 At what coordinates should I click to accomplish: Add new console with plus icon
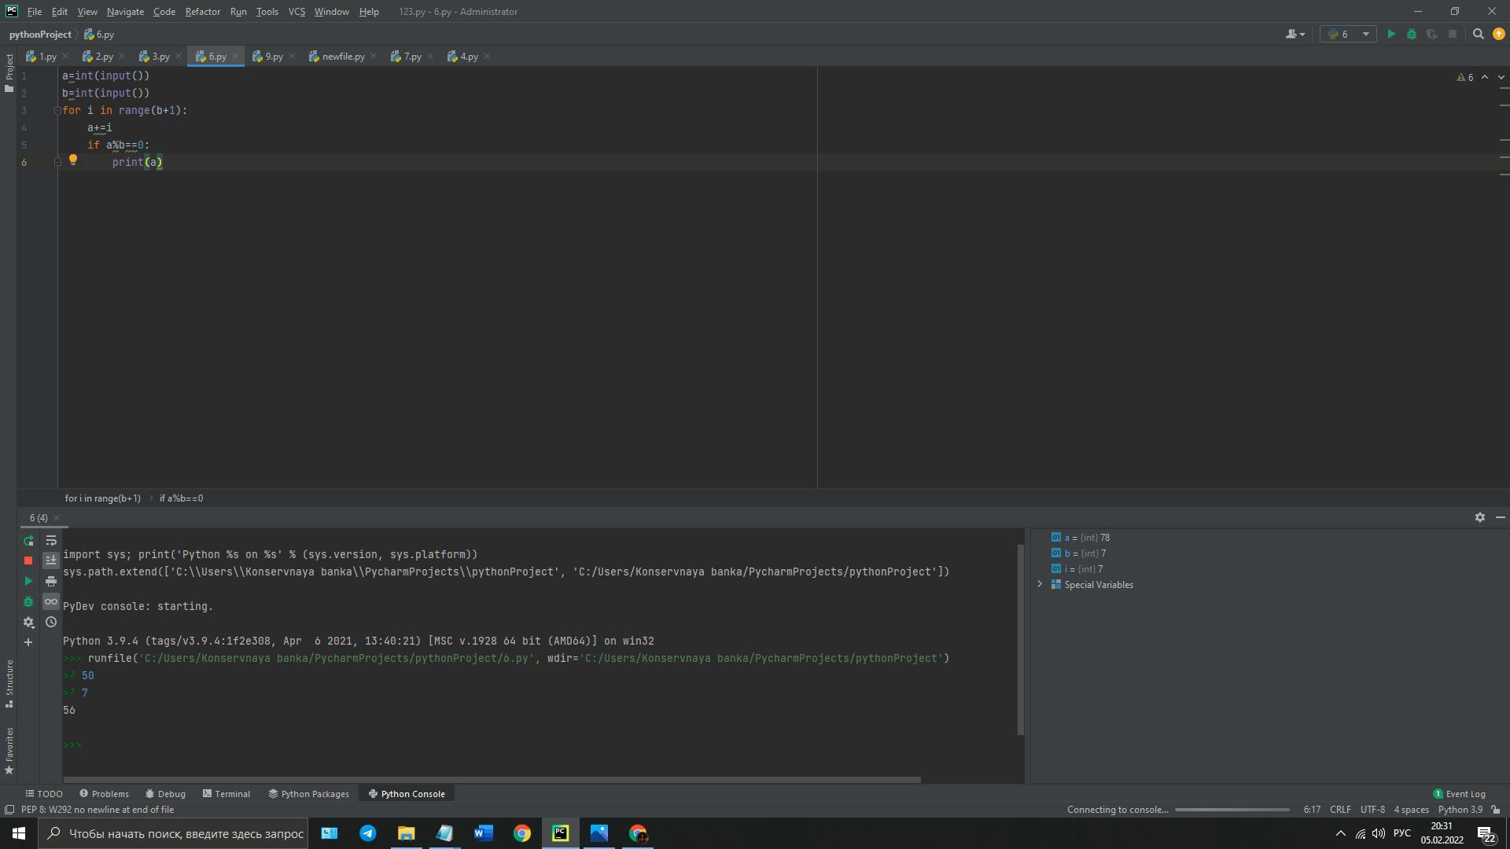tap(28, 642)
